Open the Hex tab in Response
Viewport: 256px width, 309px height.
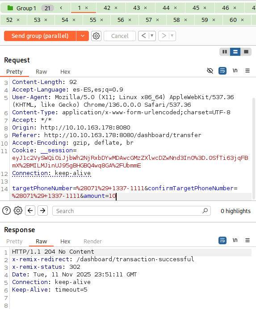click(65, 242)
